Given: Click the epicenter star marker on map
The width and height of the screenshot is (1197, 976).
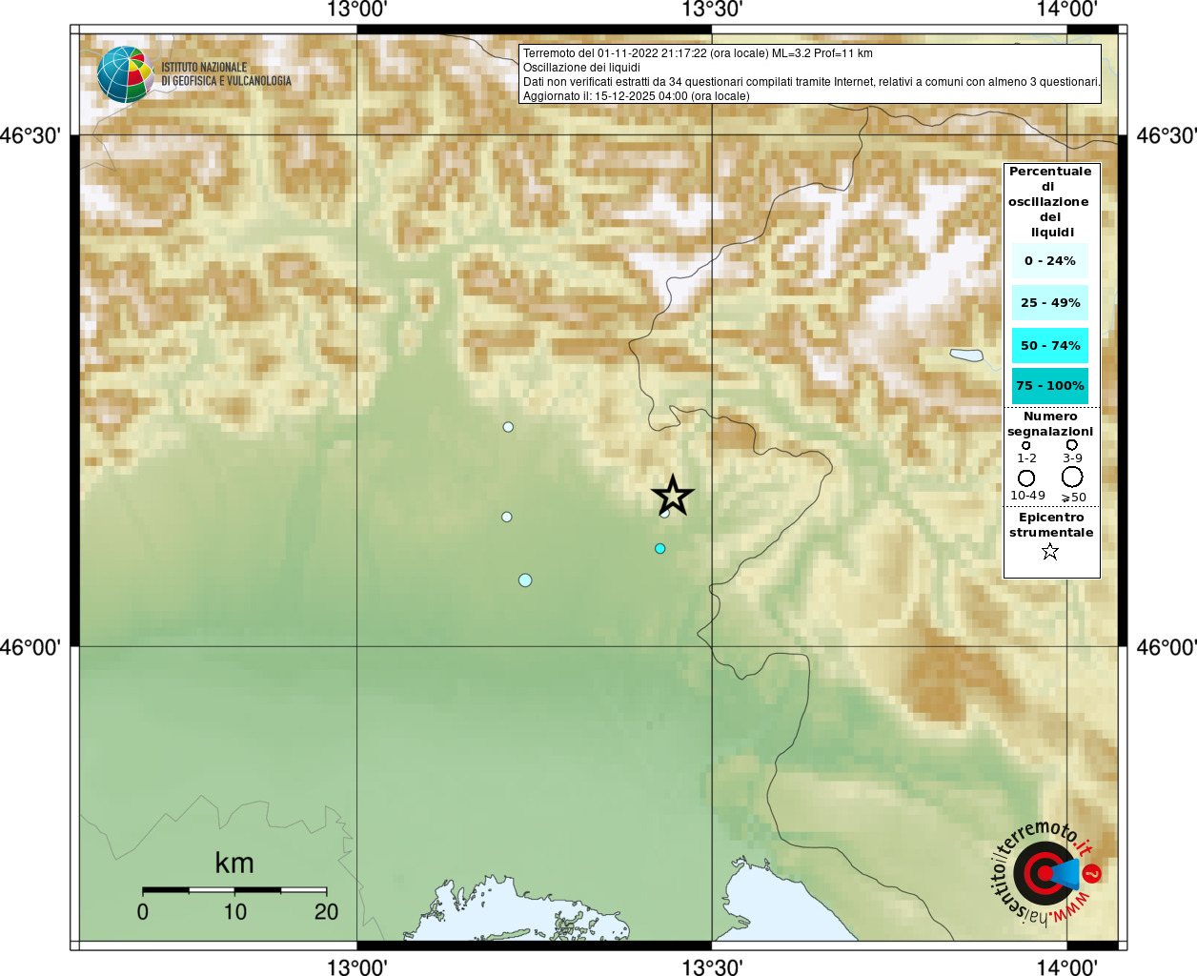Looking at the screenshot, I should pyautogui.click(x=673, y=496).
